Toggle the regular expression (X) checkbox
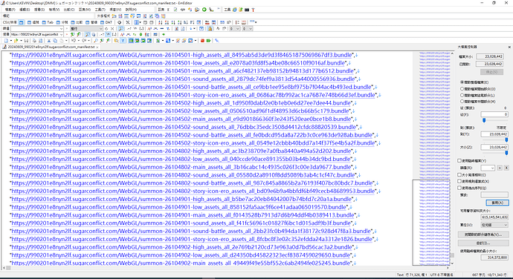Viewport: 513px width, 279px height. (459, 181)
